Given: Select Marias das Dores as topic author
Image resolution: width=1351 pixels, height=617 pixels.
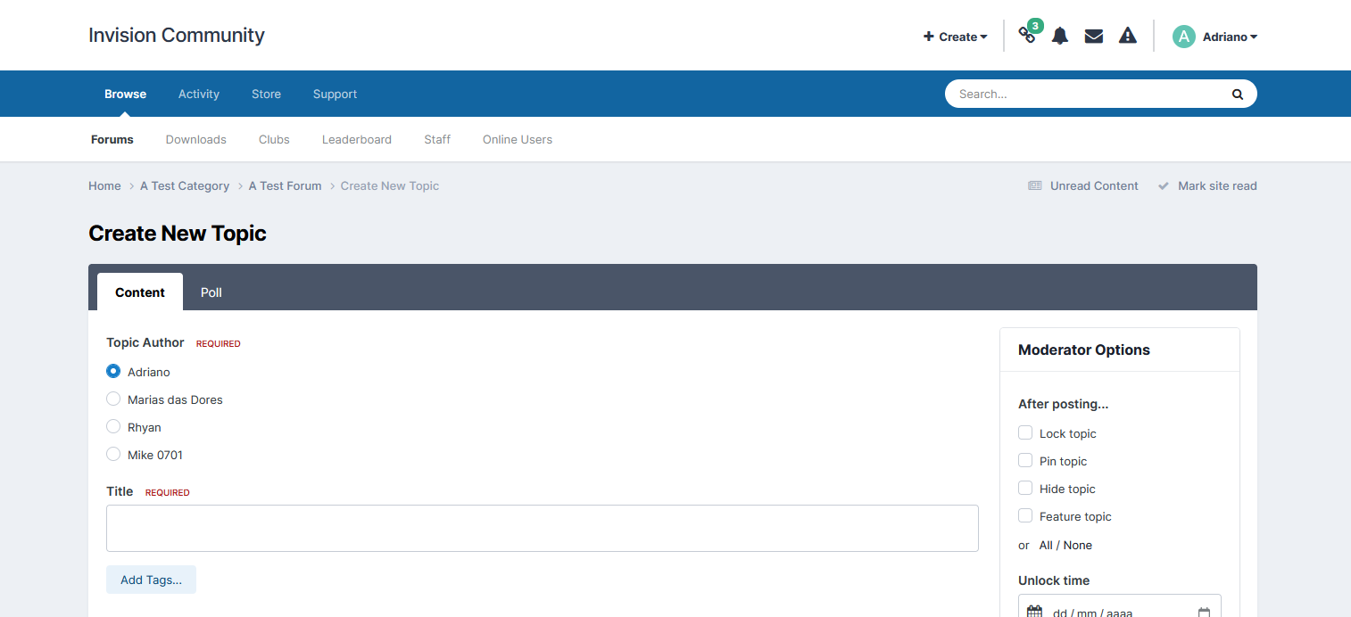Looking at the screenshot, I should 113,399.
